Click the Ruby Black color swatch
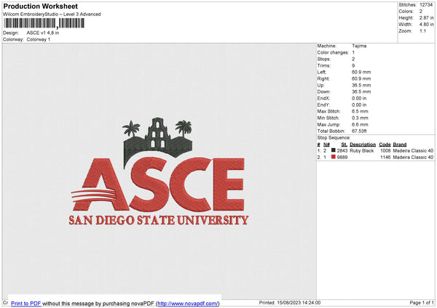Screen dimensions: 437x308 pos(333,150)
